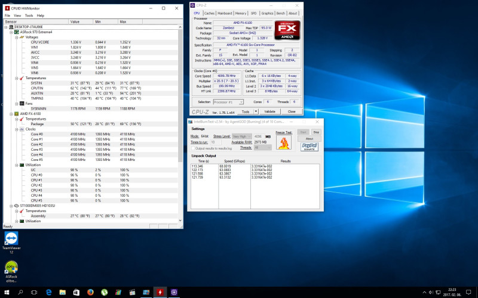
Task: Click the Utilization icon under AMD FX-6100
Action: point(22,165)
